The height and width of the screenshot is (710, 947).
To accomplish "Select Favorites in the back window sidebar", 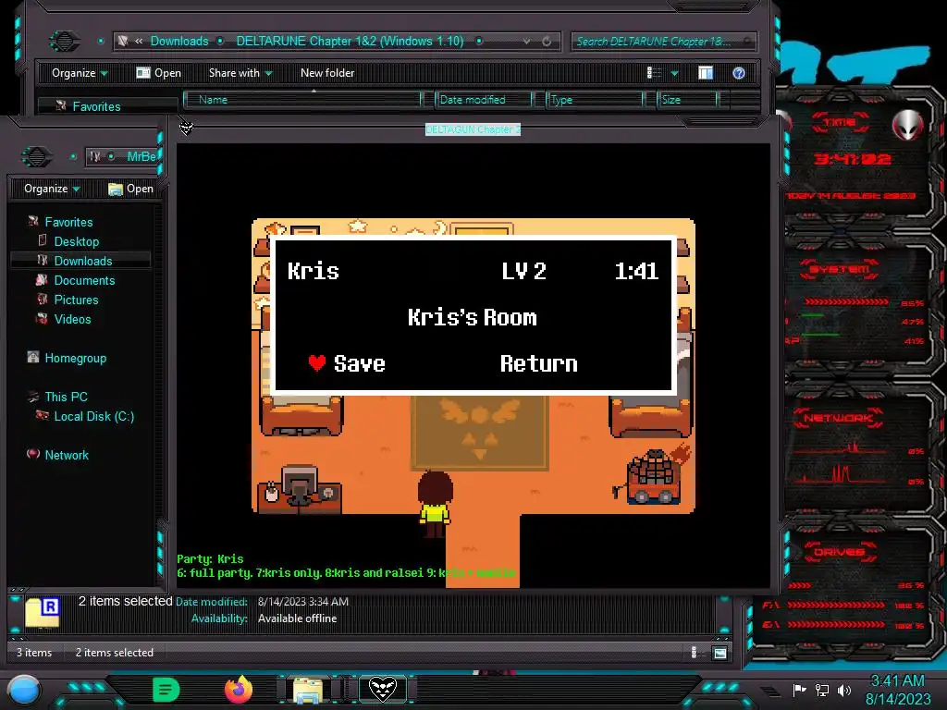I will pos(96,106).
